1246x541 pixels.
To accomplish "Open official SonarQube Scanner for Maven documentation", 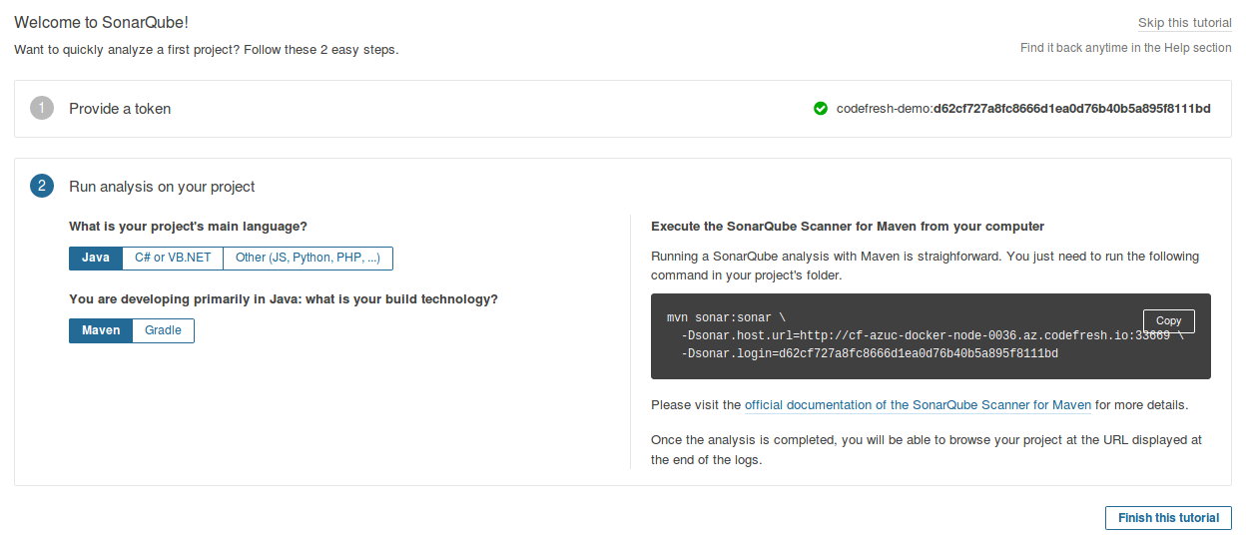I will coord(918,405).
